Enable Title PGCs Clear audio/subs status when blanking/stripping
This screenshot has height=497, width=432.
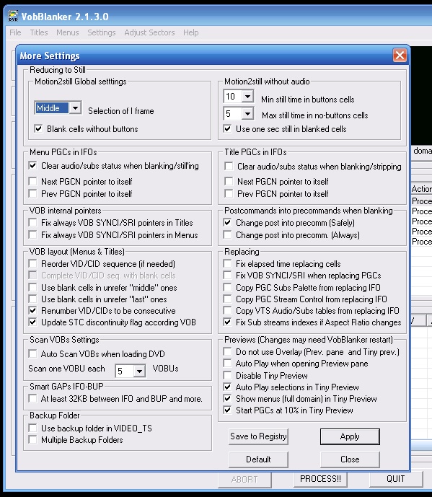pyautogui.click(x=229, y=166)
